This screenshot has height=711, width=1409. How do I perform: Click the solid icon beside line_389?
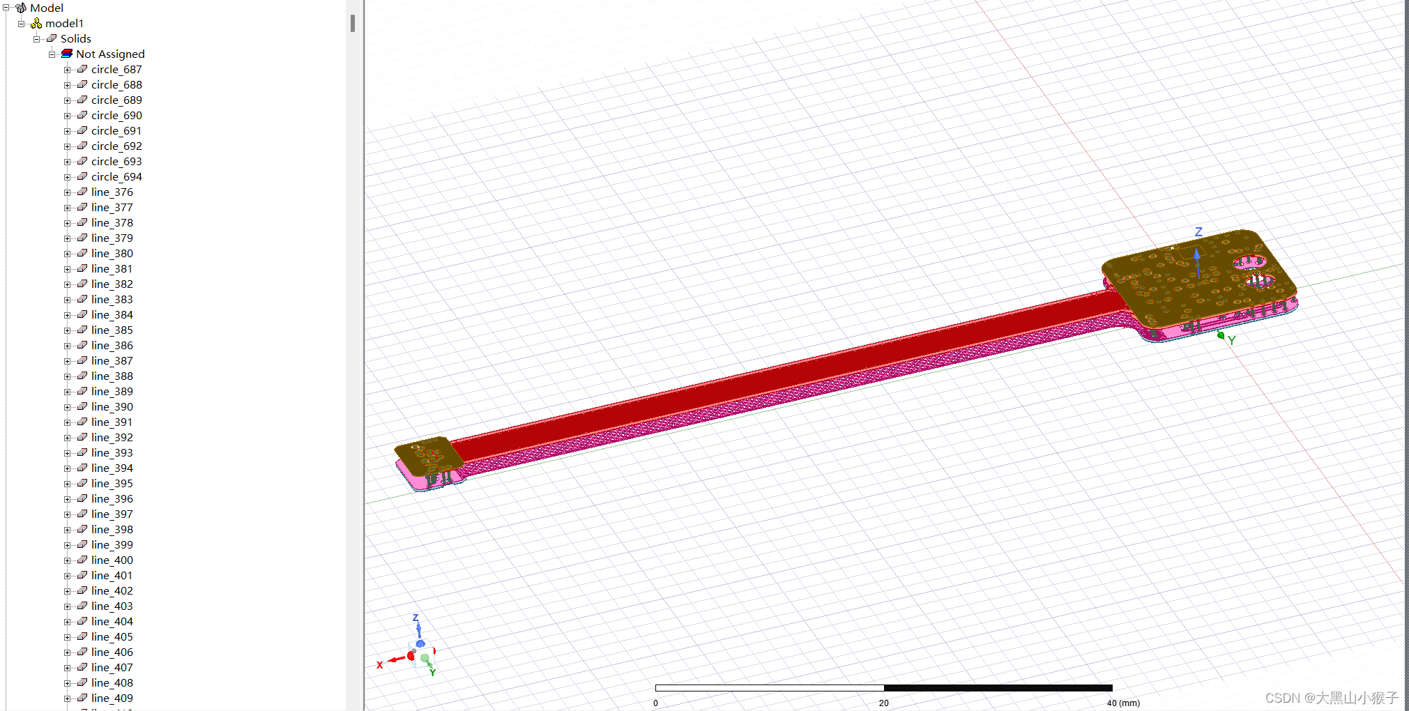[x=82, y=391]
